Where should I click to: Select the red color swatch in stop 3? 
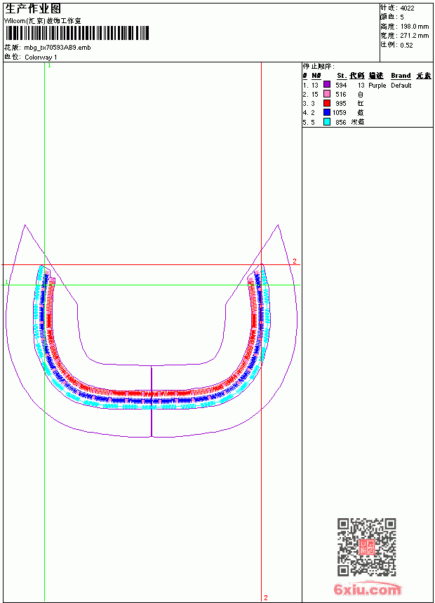click(x=326, y=103)
